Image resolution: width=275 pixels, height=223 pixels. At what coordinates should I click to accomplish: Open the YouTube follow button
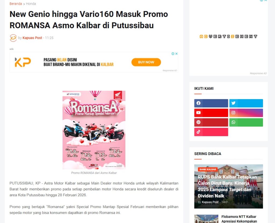211,113
